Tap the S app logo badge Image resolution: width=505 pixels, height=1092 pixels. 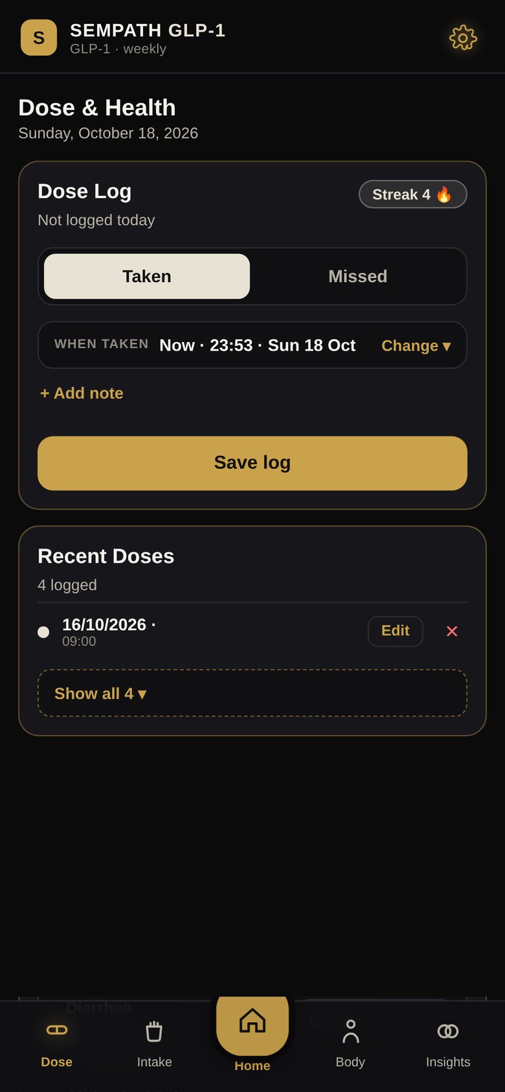coord(39,38)
